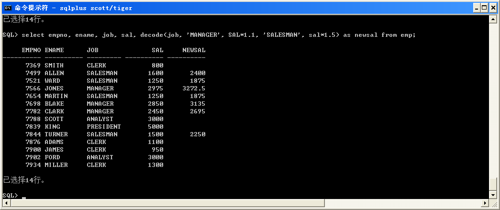Click the PRESIDENT job value
Image resolution: width=500 pixels, height=210 pixels.
coord(104,127)
